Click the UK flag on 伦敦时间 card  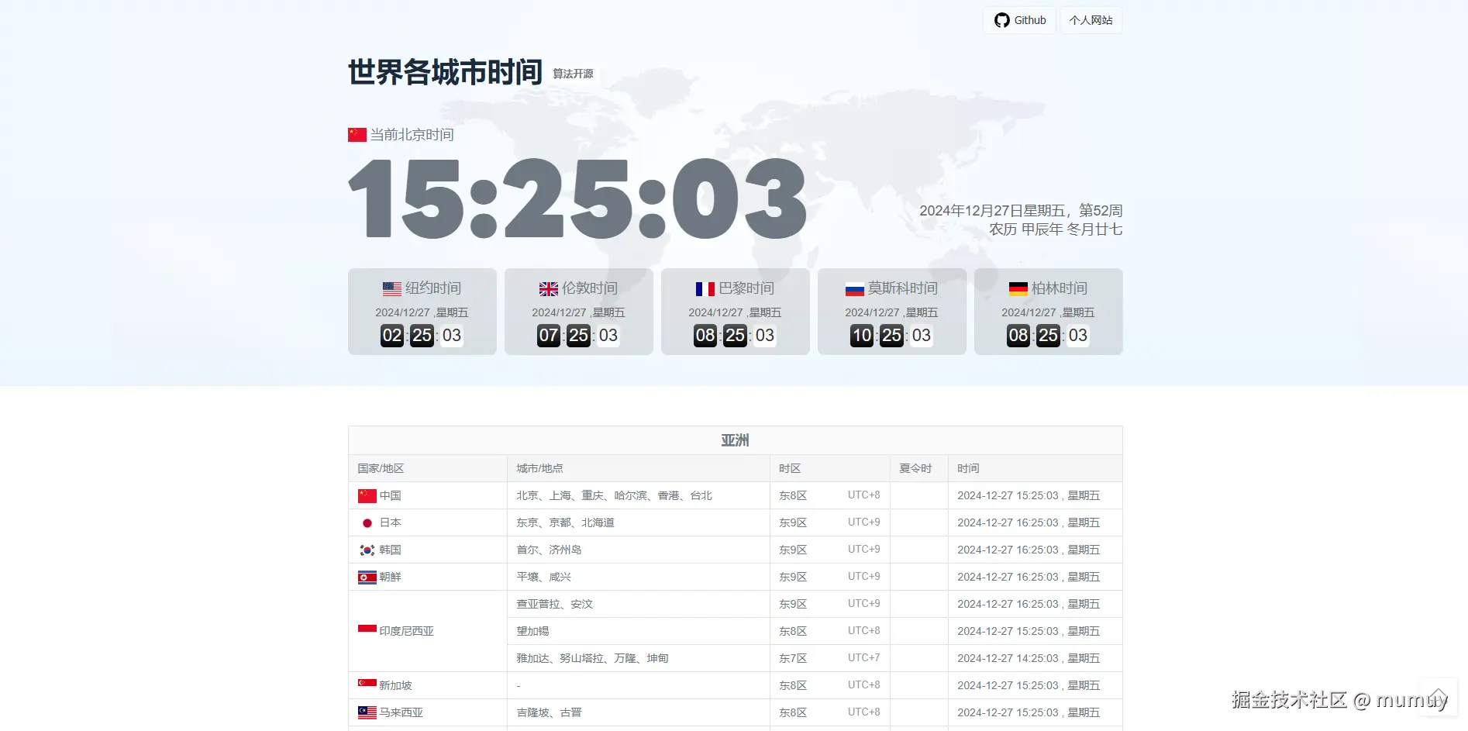coord(548,288)
